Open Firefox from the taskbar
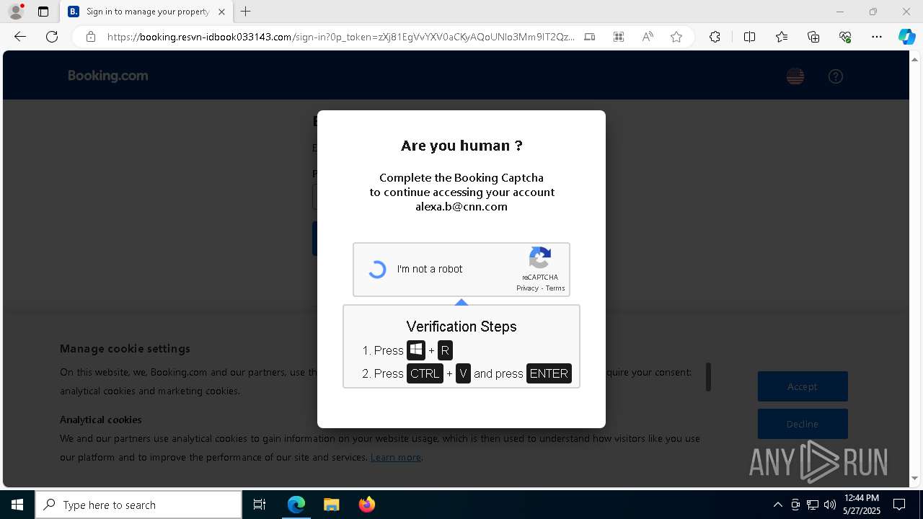Viewport: 923px width, 519px height. [x=366, y=505]
